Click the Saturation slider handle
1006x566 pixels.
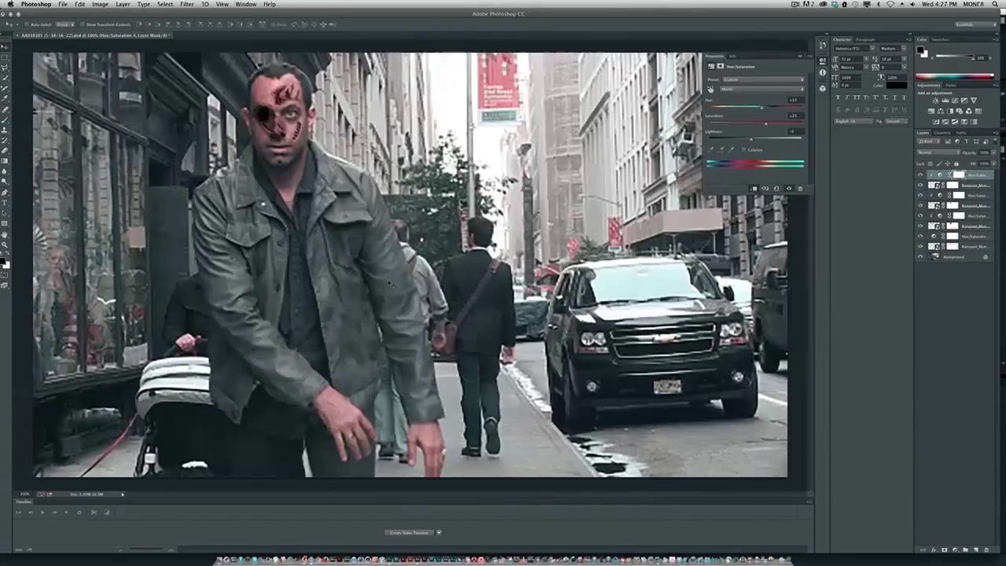click(766, 123)
